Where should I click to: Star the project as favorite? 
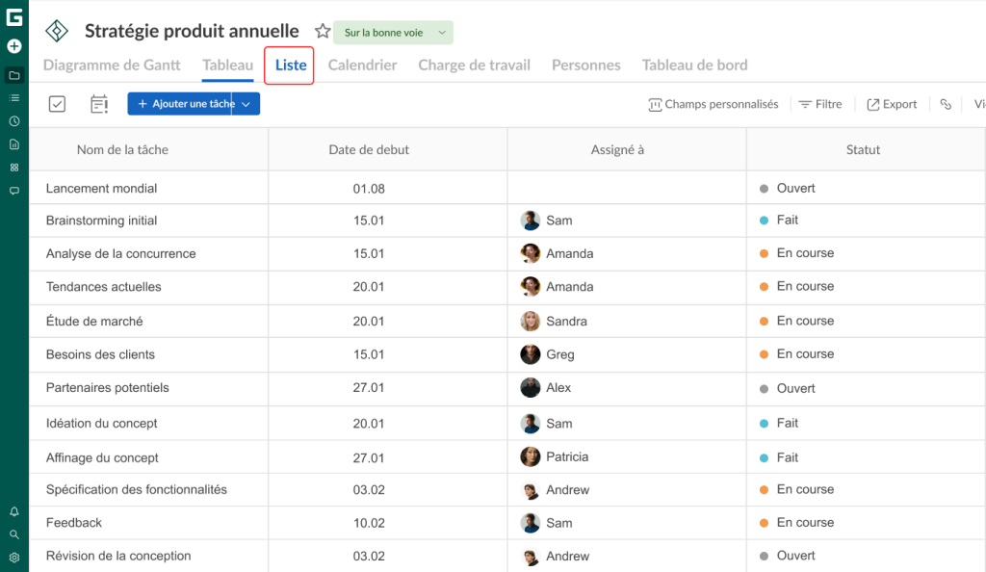click(323, 31)
